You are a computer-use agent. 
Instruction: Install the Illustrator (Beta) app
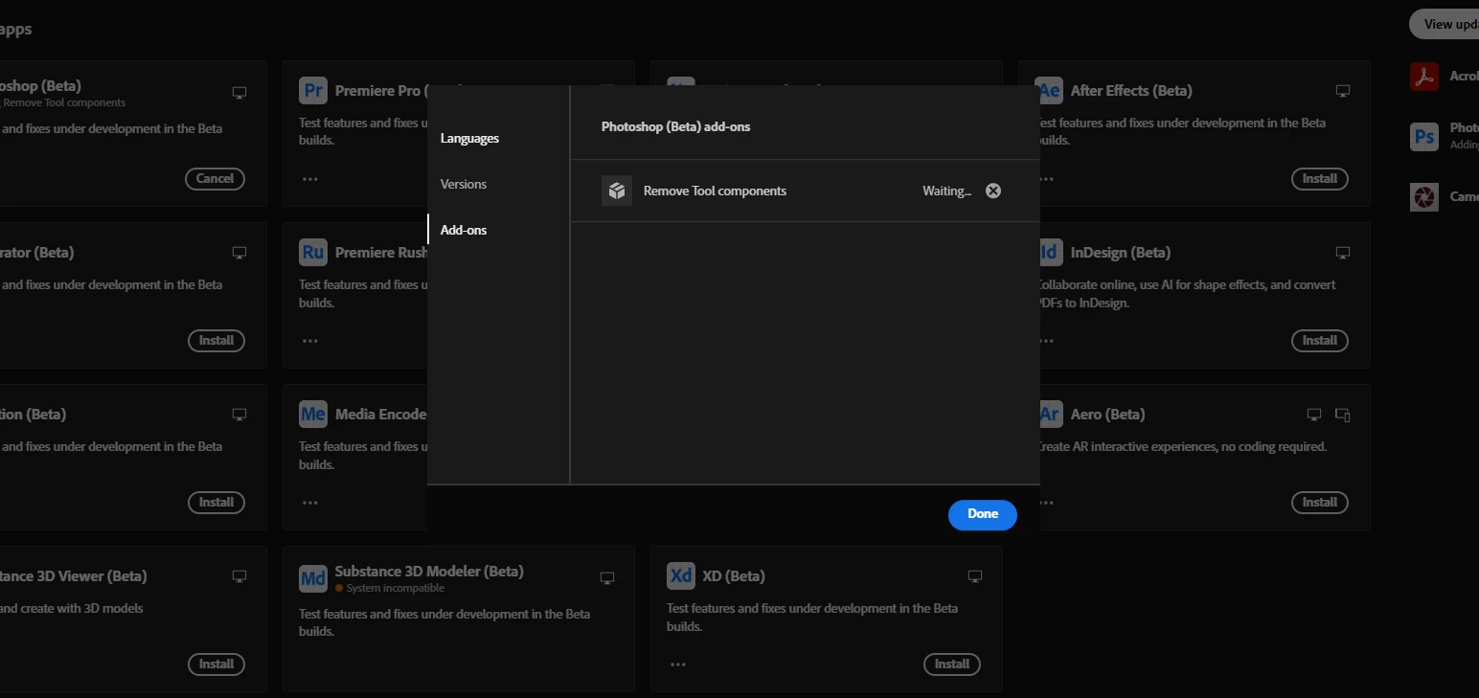point(216,340)
